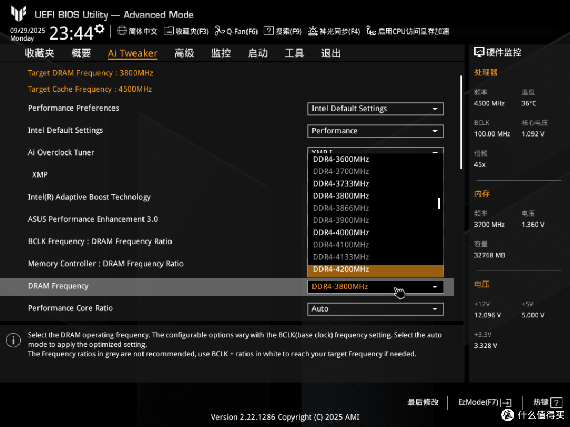Viewport: 570px width, 427px height.
Task: Open favorites via 收藏夹(F3) icon
Action: [168, 31]
